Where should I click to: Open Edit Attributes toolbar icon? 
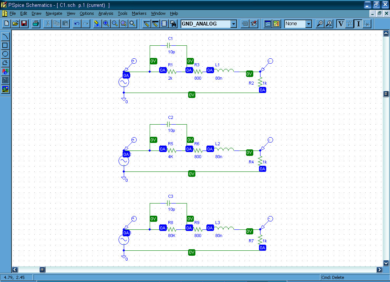(x=245, y=24)
